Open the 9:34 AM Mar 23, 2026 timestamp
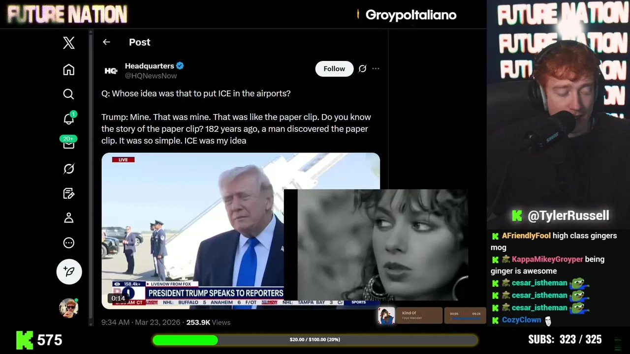Screen dimensions: 630x354 [x=140, y=323]
